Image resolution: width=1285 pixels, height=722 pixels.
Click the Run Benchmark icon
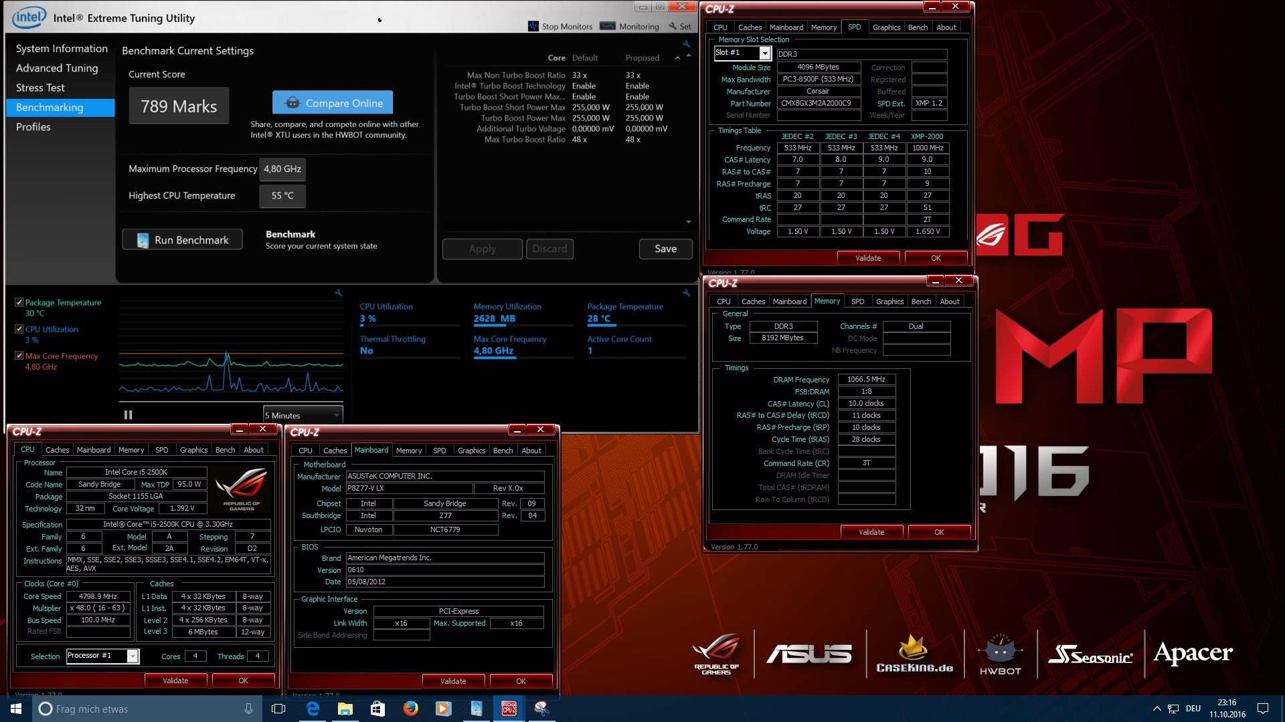coord(143,240)
